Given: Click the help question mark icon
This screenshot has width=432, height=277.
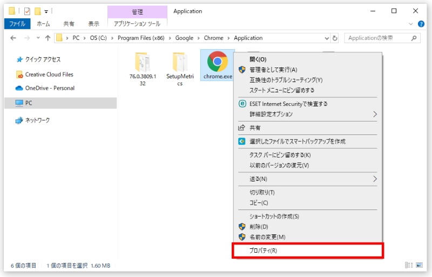Looking at the screenshot, I should pos(421,24).
